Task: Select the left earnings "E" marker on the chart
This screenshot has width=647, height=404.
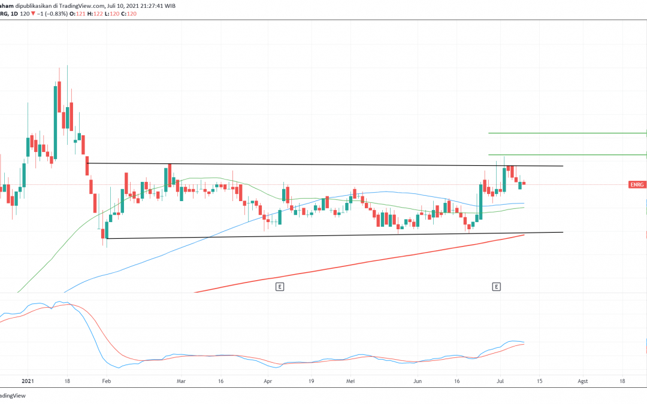Action: tap(279, 287)
